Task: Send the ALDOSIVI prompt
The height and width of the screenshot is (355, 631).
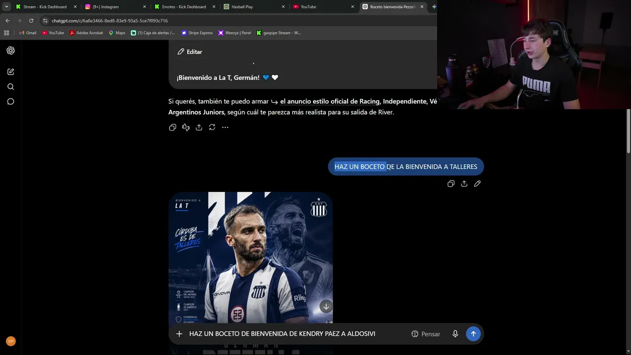Action: coord(473,334)
